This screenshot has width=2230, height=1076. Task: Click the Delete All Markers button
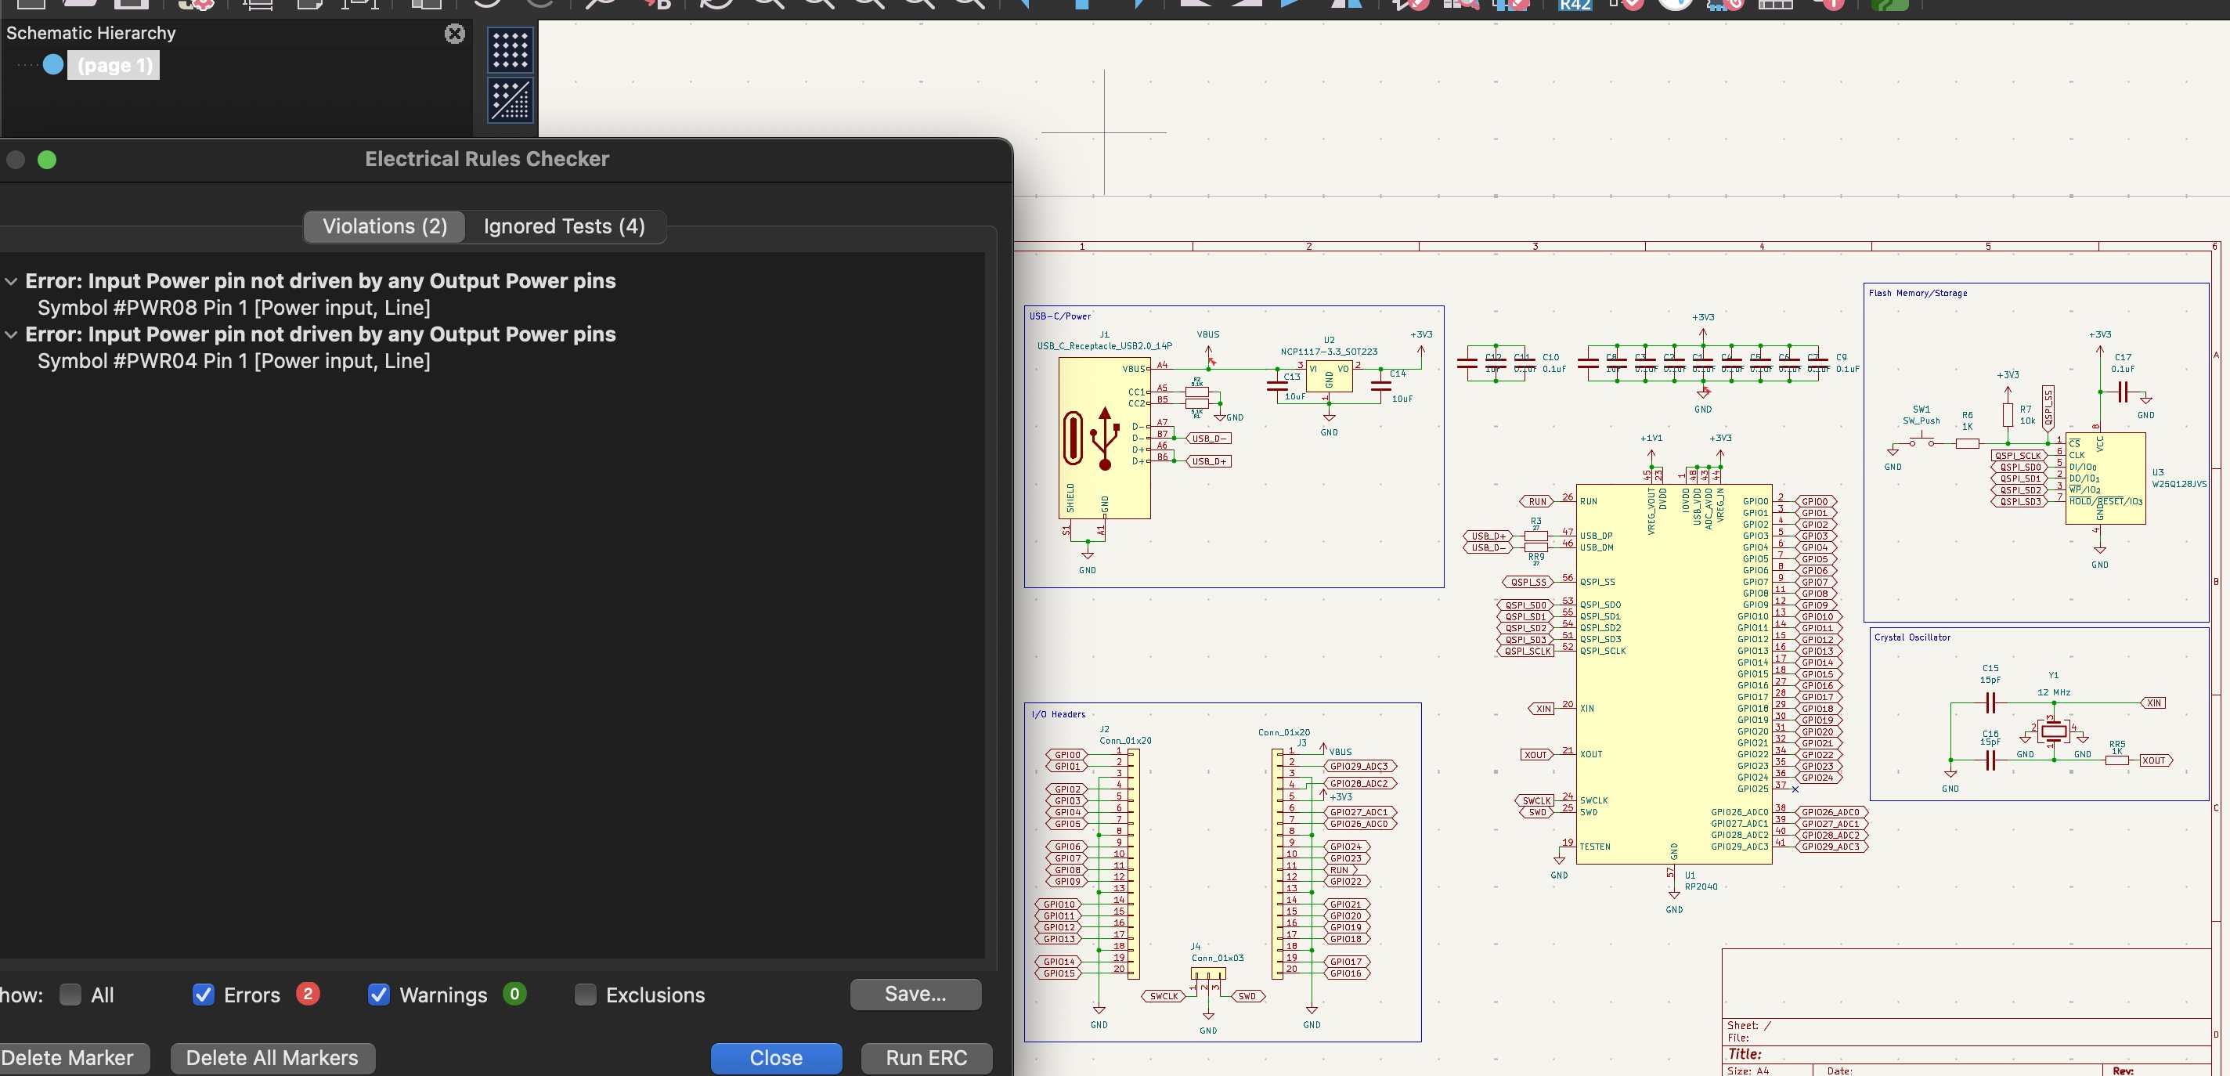click(x=272, y=1058)
